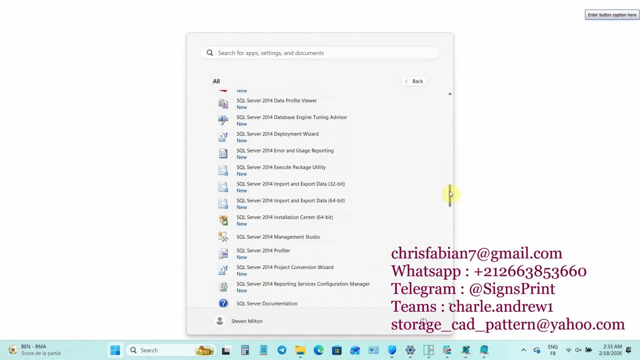Viewport: 640px width, 360px height.
Task: Open the Windows Start button
Action: click(115, 350)
